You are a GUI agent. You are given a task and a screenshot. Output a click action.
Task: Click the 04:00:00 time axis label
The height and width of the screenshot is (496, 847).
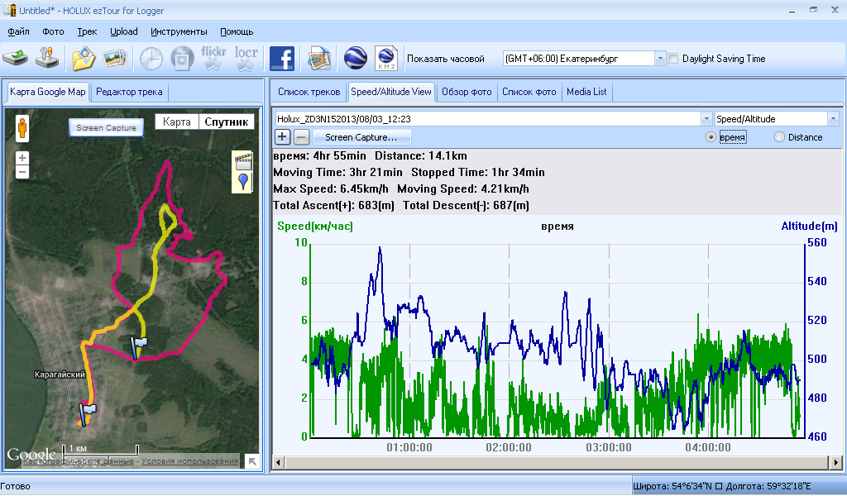(x=708, y=447)
